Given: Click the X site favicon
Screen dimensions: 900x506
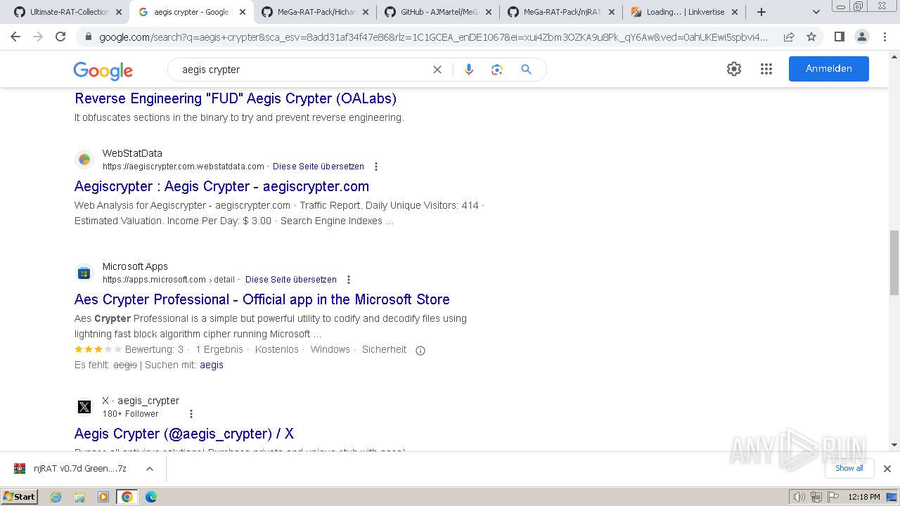Looking at the screenshot, I should (84, 407).
